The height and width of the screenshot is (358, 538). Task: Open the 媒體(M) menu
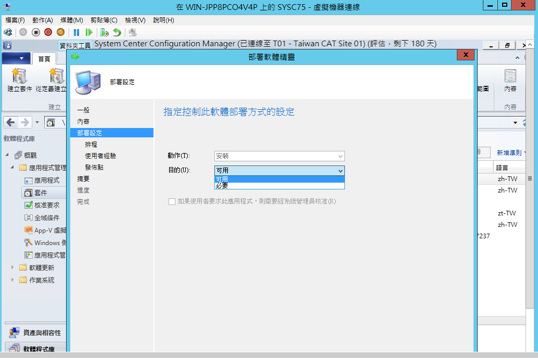click(x=72, y=20)
